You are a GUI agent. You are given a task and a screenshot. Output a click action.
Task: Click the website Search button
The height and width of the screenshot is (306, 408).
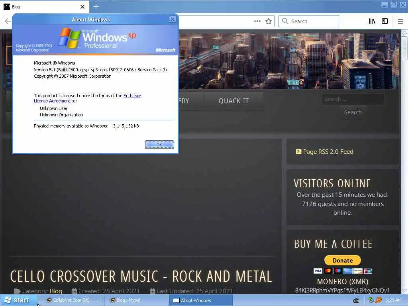353,112
